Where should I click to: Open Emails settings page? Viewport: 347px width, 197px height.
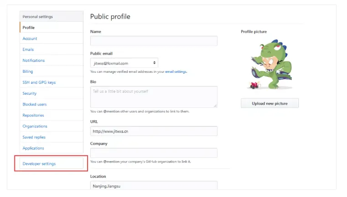pyautogui.click(x=28, y=50)
